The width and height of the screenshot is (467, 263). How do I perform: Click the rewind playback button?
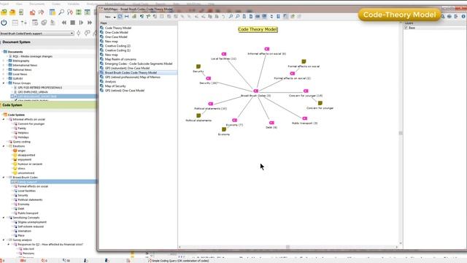(x=63, y=23)
